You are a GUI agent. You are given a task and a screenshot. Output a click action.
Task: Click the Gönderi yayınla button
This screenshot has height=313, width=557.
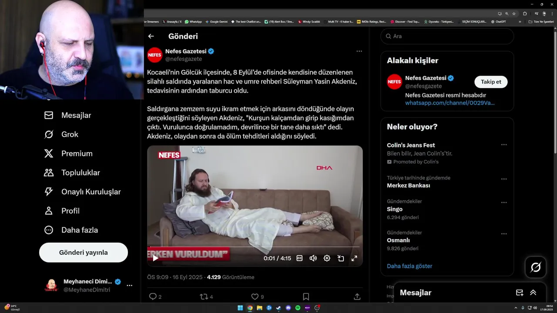point(84,253)
